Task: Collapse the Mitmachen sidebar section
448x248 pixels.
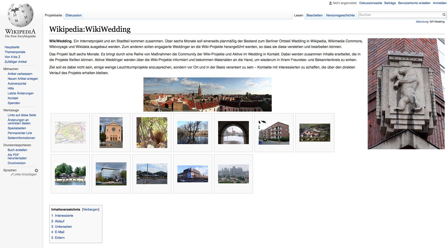Action: pos(11,69)
